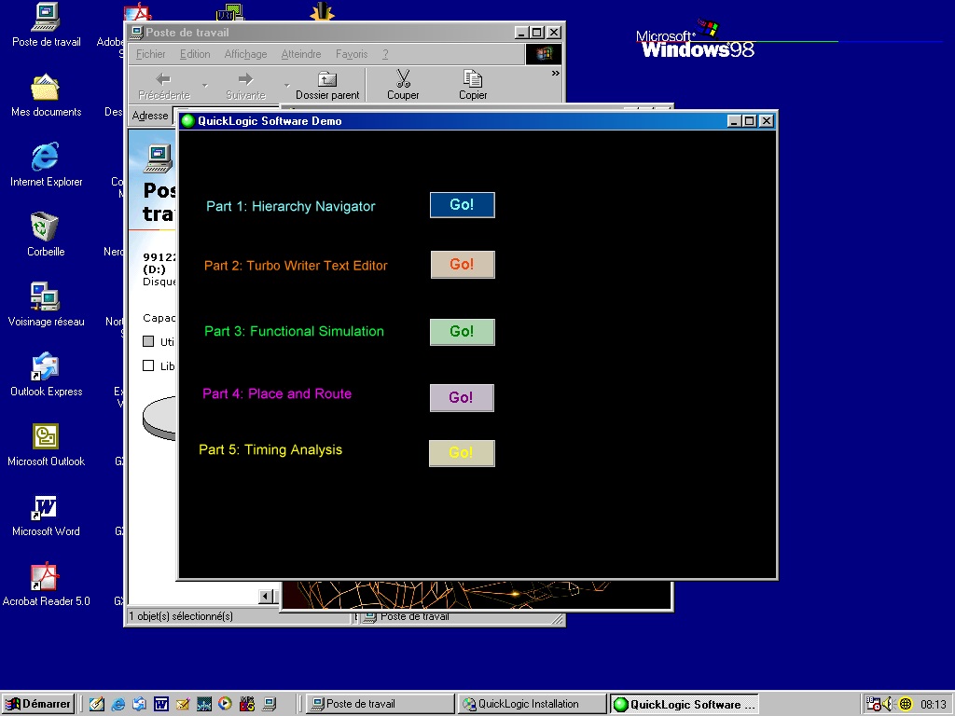Open the Corbeille recycle bin
This screenshot has height=716, width=955.
pos(46,227)
